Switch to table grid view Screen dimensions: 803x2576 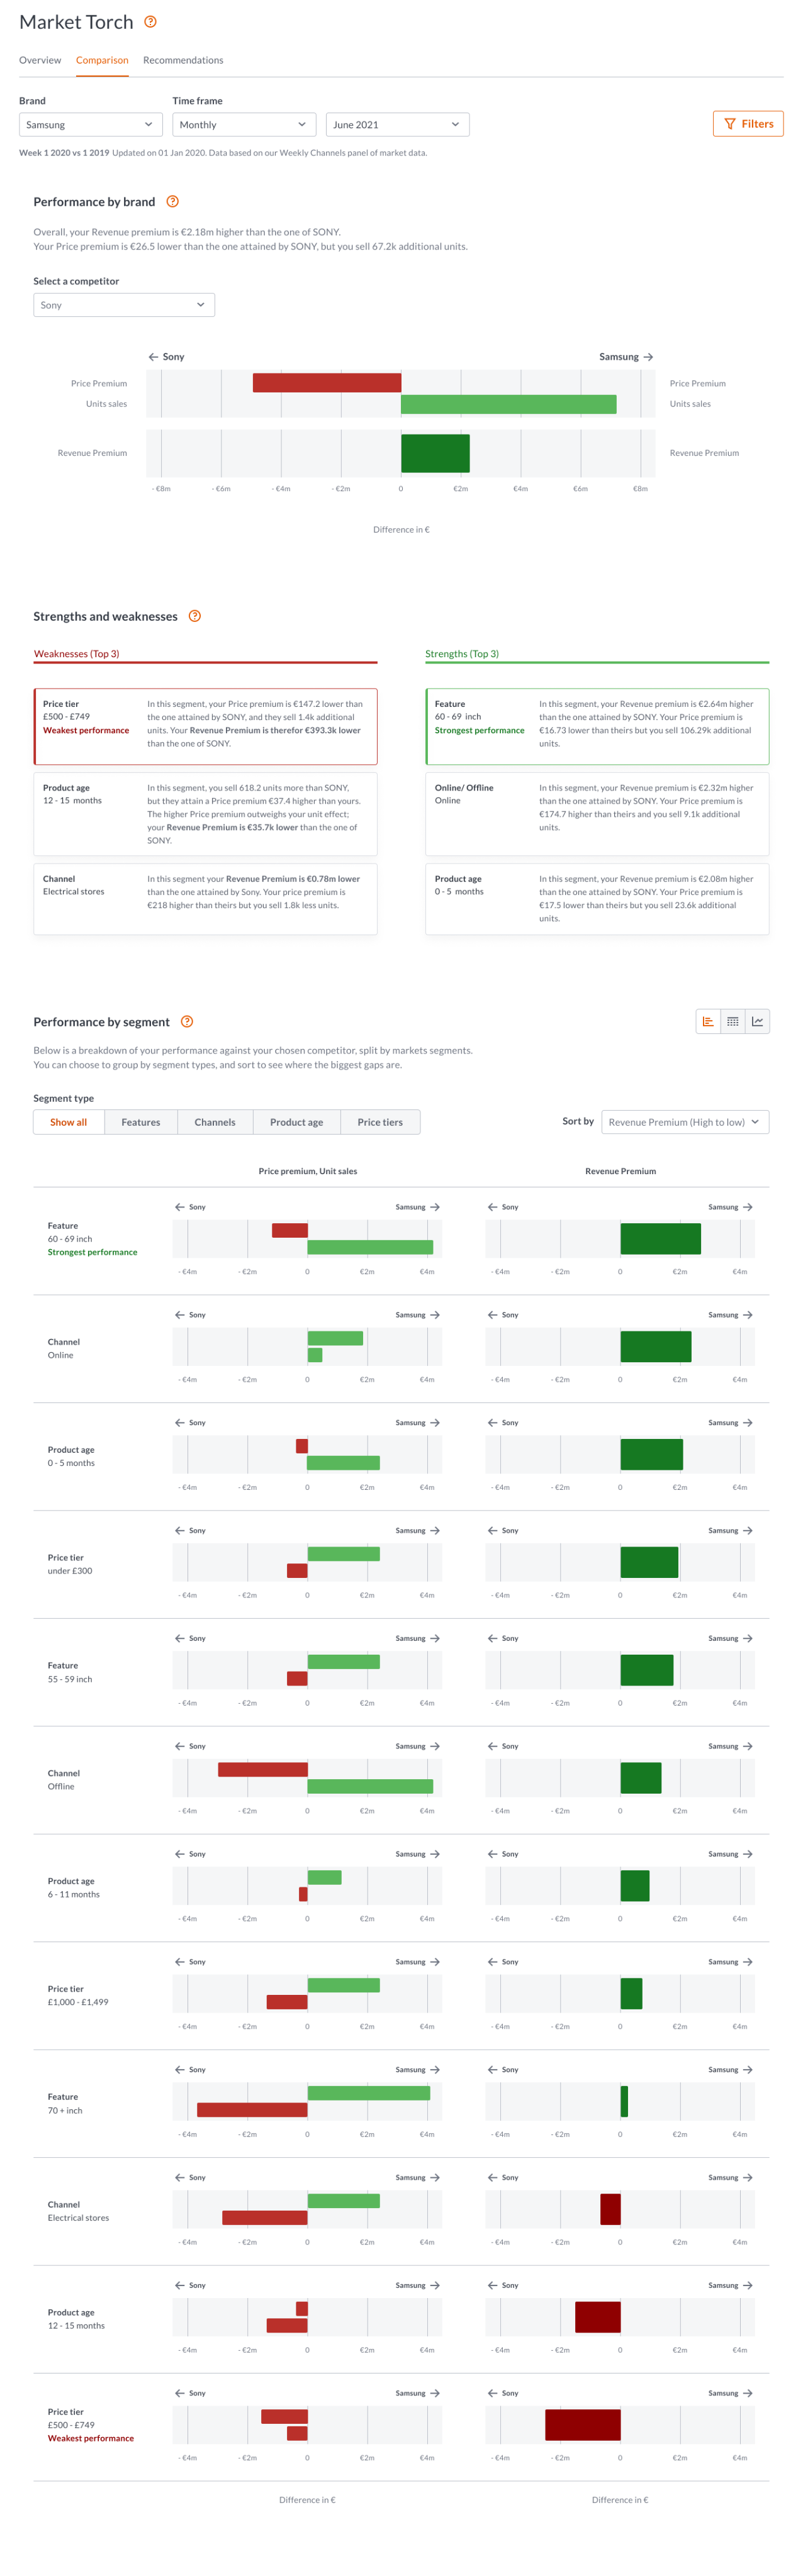[x=733, y=1021]
